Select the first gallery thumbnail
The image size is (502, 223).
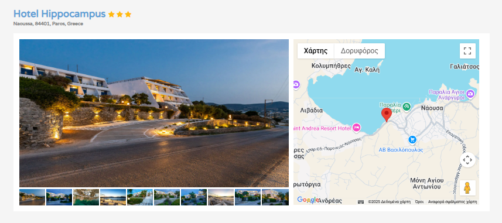32,197
